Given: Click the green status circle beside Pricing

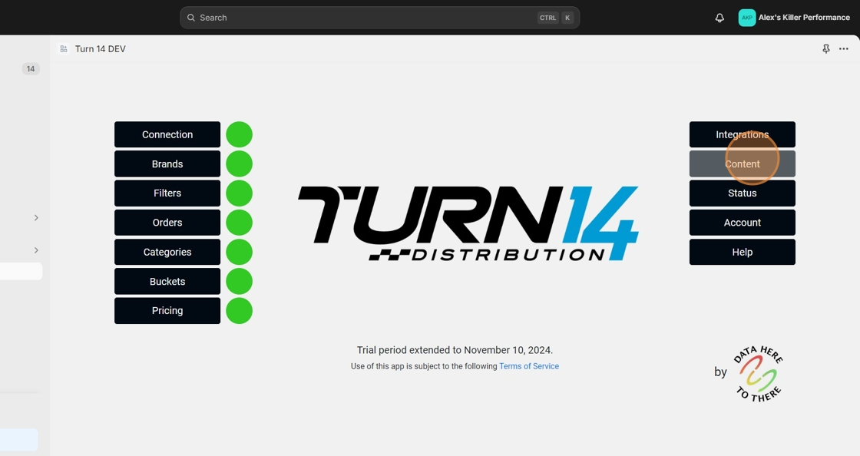Looking at the screenshot, I should click(x=239, y=311).
